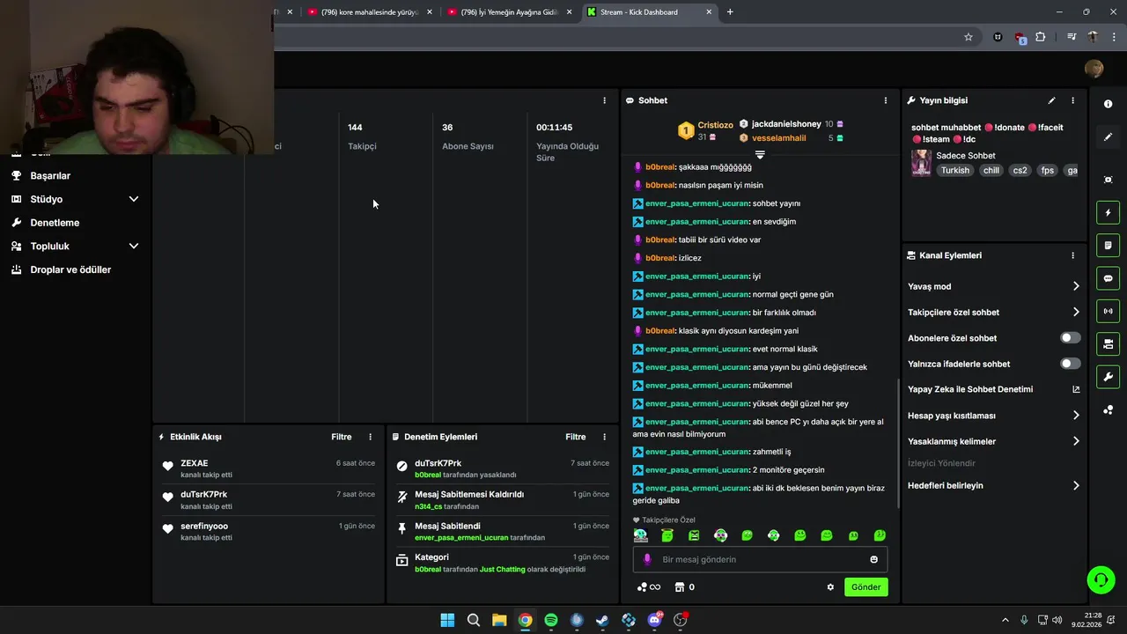Open File Explorer from taskbar
The image size is (1127, 634).
[x=499, y=620]
